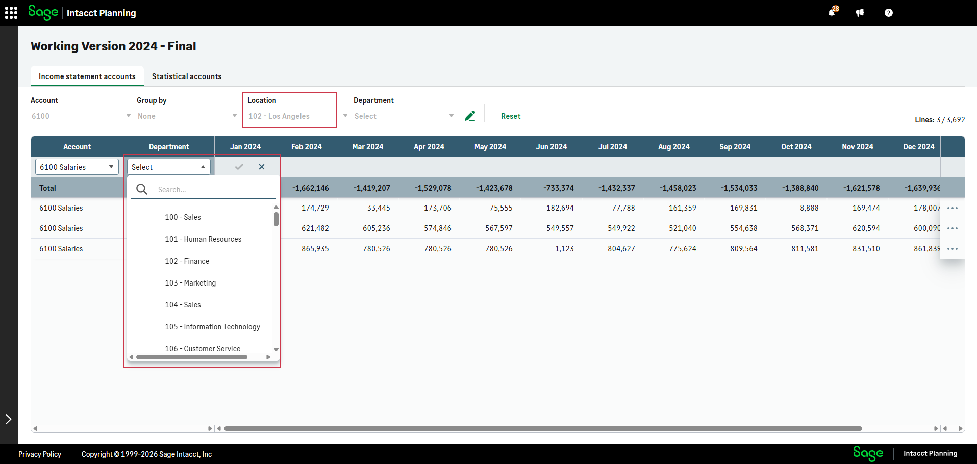
Task: Open the apps grid launcher
Action: pos(11,13)
